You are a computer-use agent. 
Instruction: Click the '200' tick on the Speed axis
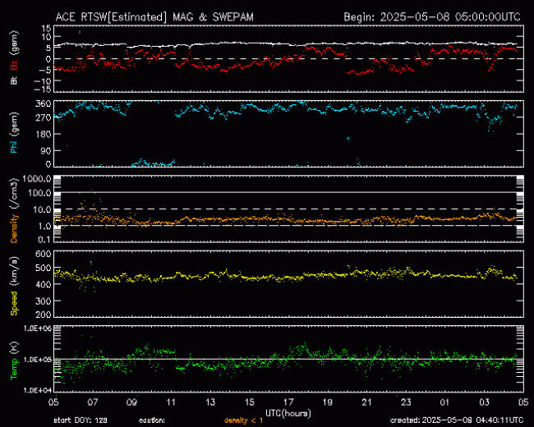point(44,315)
